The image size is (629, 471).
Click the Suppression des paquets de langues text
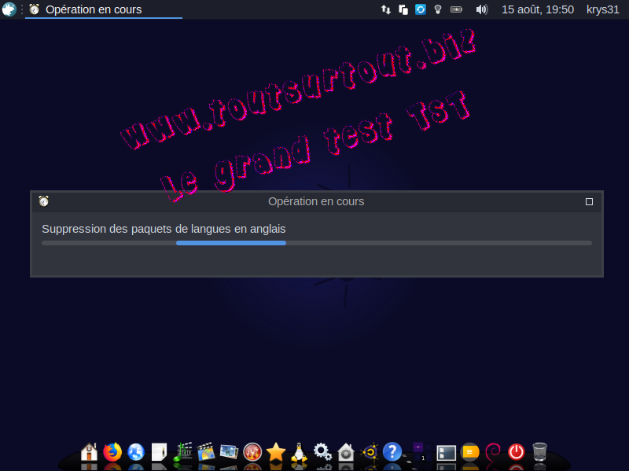(164, 229)
